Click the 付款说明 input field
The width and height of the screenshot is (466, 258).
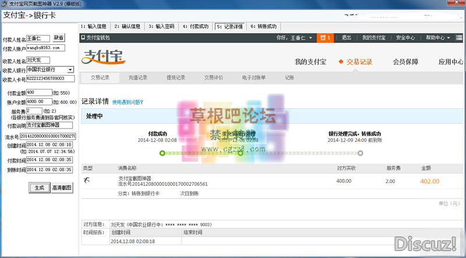[50, 125]
